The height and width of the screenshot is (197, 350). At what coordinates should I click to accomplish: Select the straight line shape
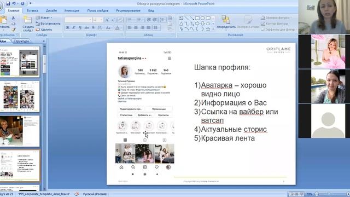tap(186, 18)
